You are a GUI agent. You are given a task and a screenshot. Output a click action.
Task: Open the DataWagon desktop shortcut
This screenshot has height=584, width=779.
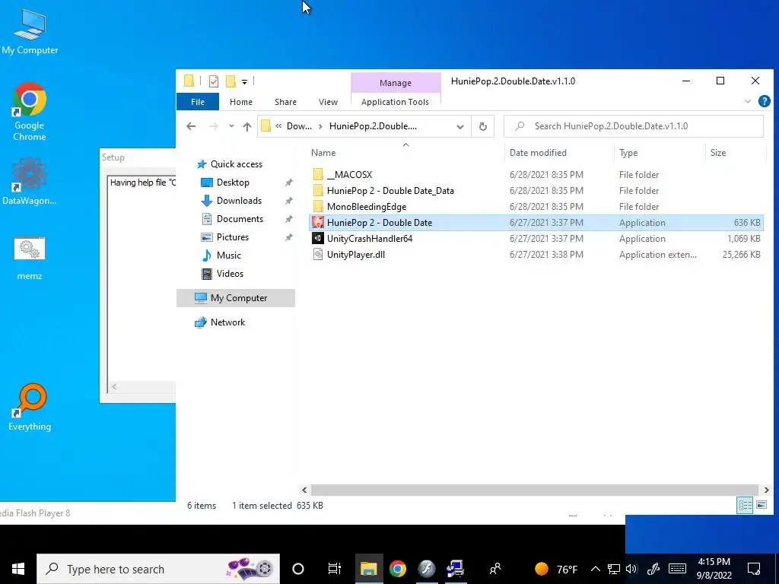coord(30,181)
